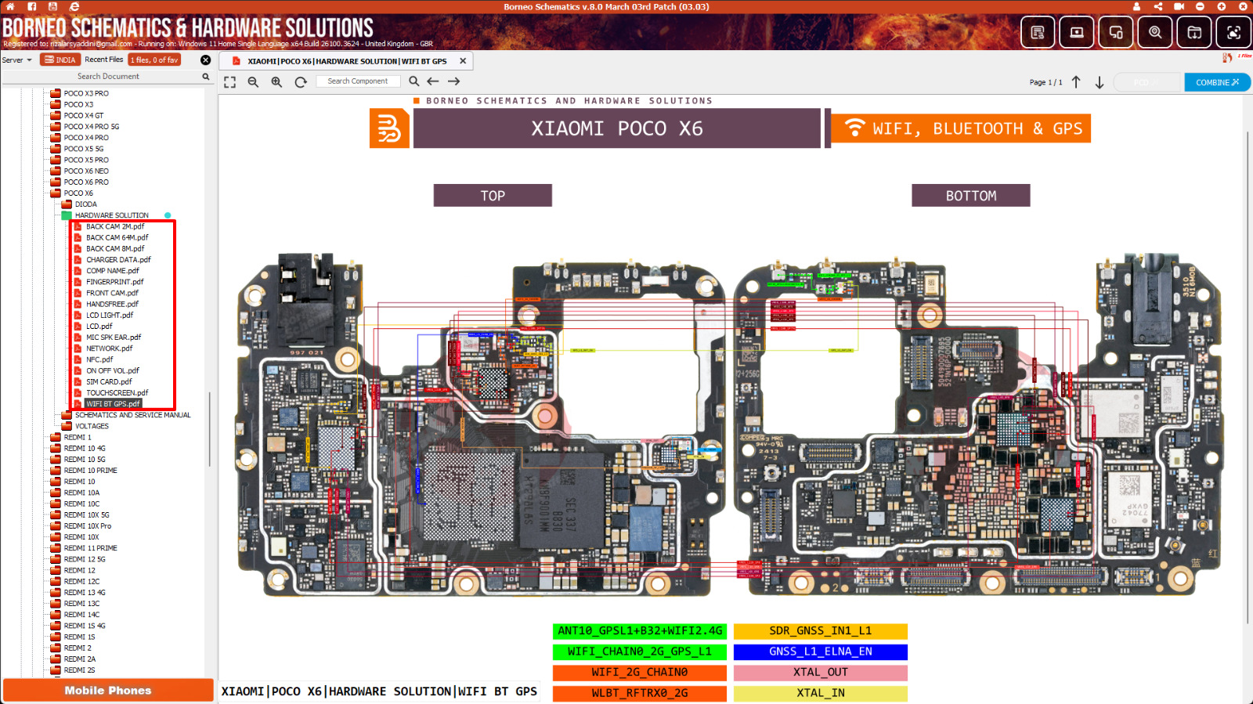This screenshot has height=704, width=1253.
Task: Open the Mobile Phones category
Action: 108,690
